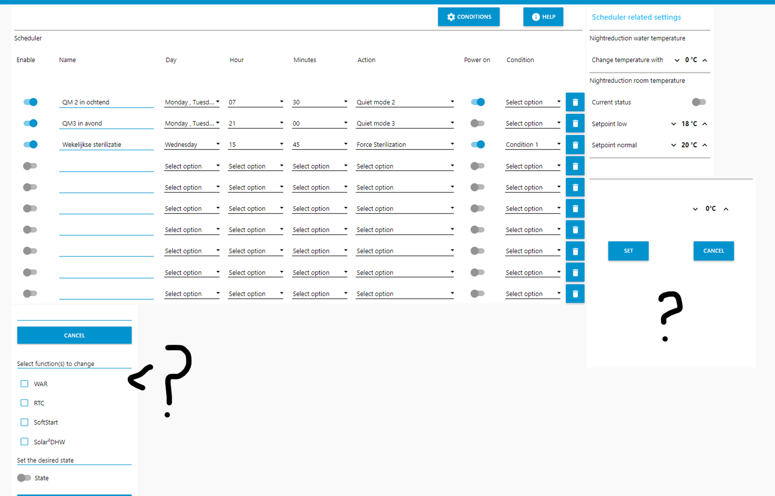Image resolution: width=775 pixels, height=496 pixels.
Task: Open Condition dropdown for 'QM3 in avond'
Action: [x=533, y=124]
